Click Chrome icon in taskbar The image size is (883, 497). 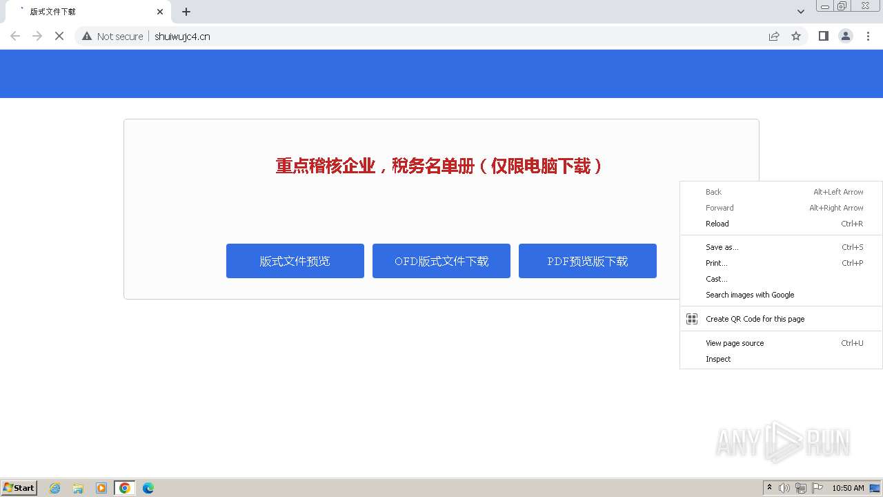(x=125, y=488)
